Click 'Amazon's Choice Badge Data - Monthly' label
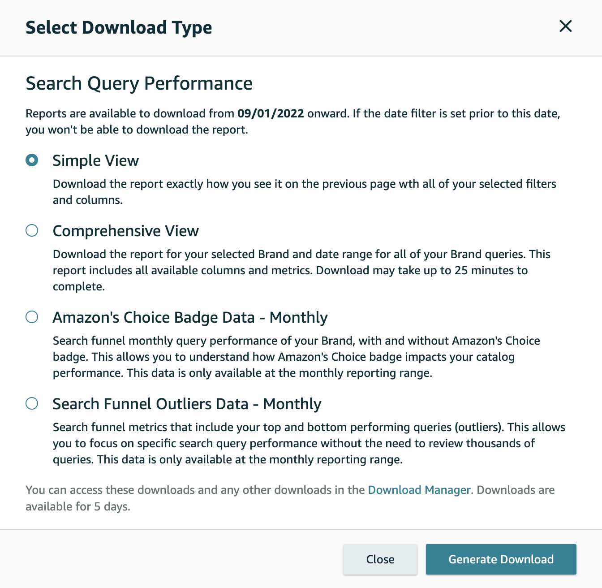The height and width of the screenshot is (588, 602). pyautogui.click(x=190, y=317)
